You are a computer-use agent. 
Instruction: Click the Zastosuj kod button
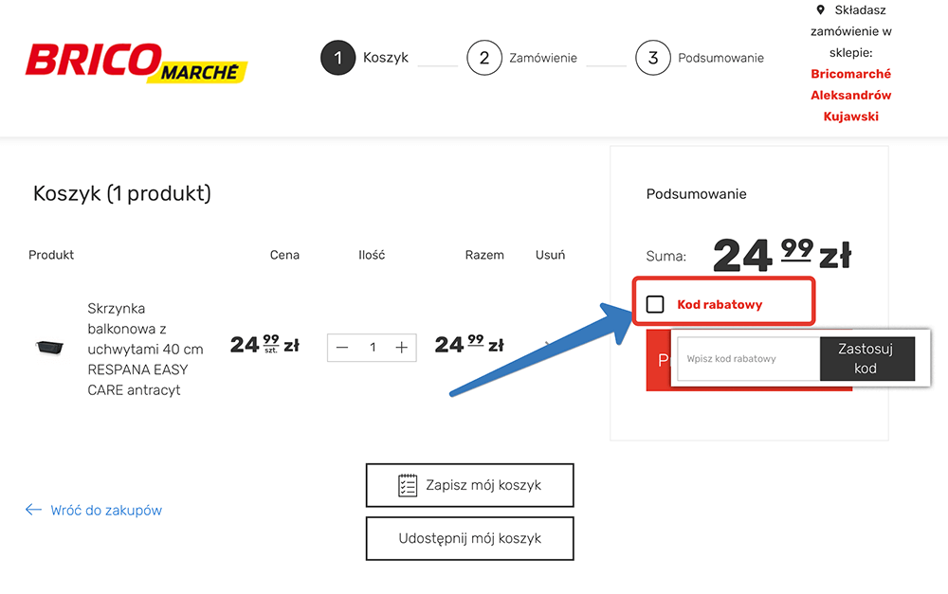point(866,358)
